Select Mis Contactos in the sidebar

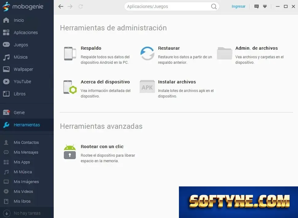coord(27,143)
